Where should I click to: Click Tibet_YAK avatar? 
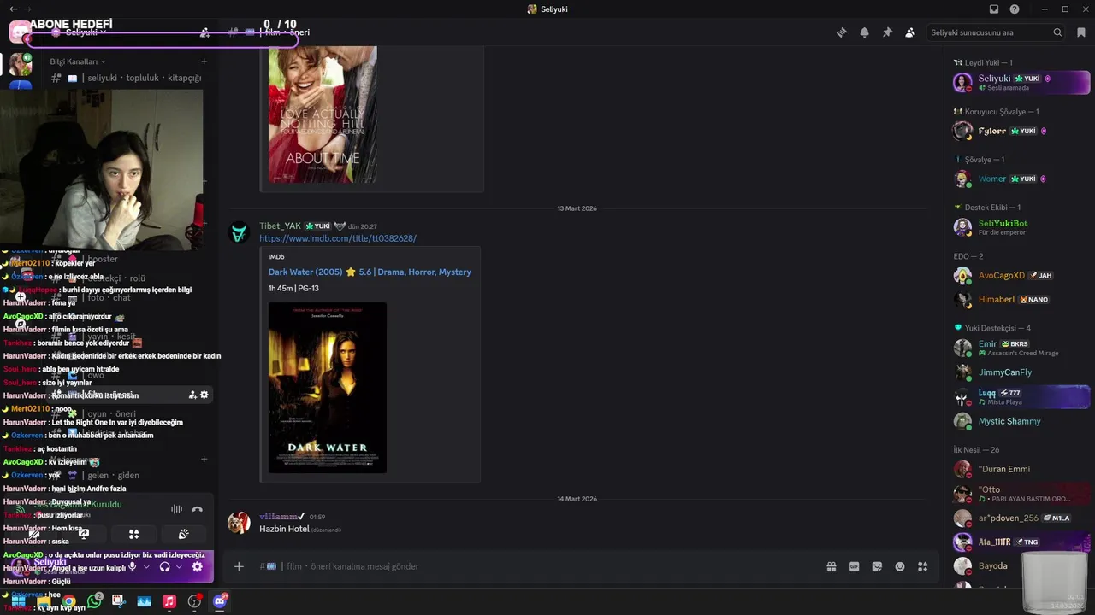pos(239,231)
